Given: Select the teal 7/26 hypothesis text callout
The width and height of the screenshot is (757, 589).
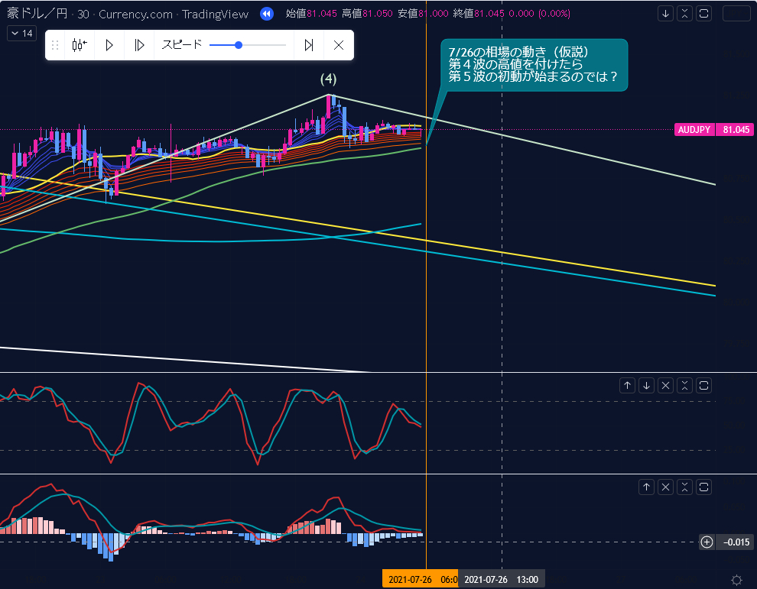Looking at the screenshot, I should [x=534, y=66].
